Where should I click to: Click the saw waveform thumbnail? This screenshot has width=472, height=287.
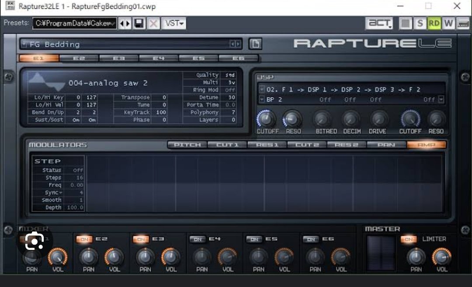click(x=46, y=82)
